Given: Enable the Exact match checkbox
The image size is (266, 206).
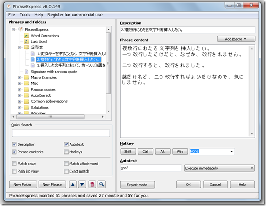Looking at the screenshot, I should pyautogui.click(x=66, y=171).
